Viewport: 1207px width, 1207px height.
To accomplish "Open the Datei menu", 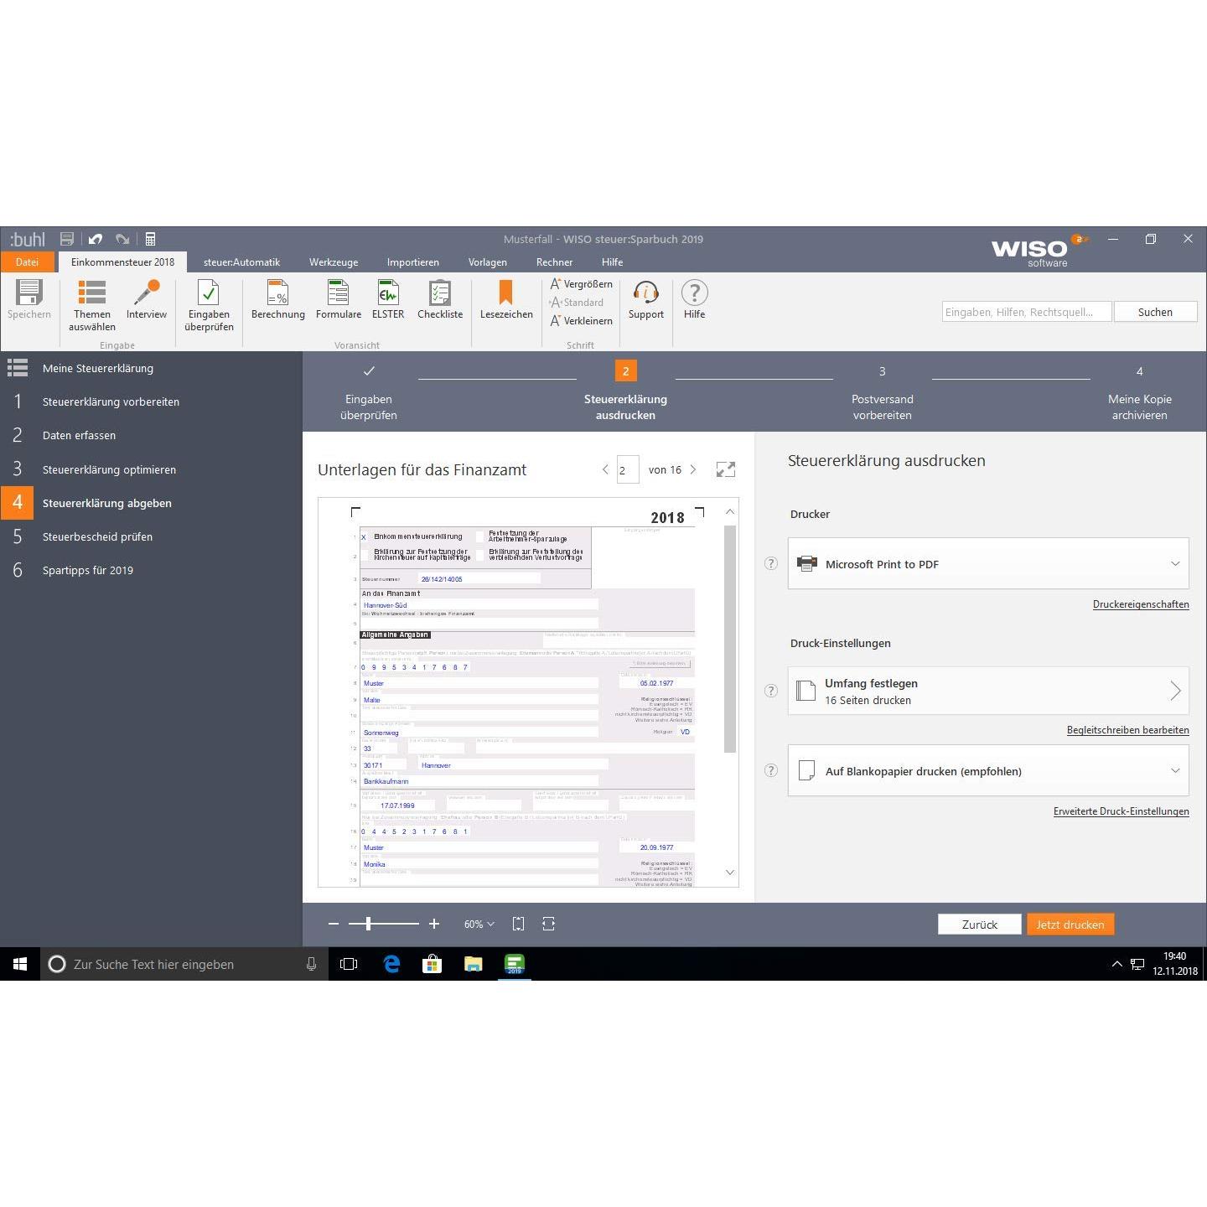I will click(x=27, y=262).
